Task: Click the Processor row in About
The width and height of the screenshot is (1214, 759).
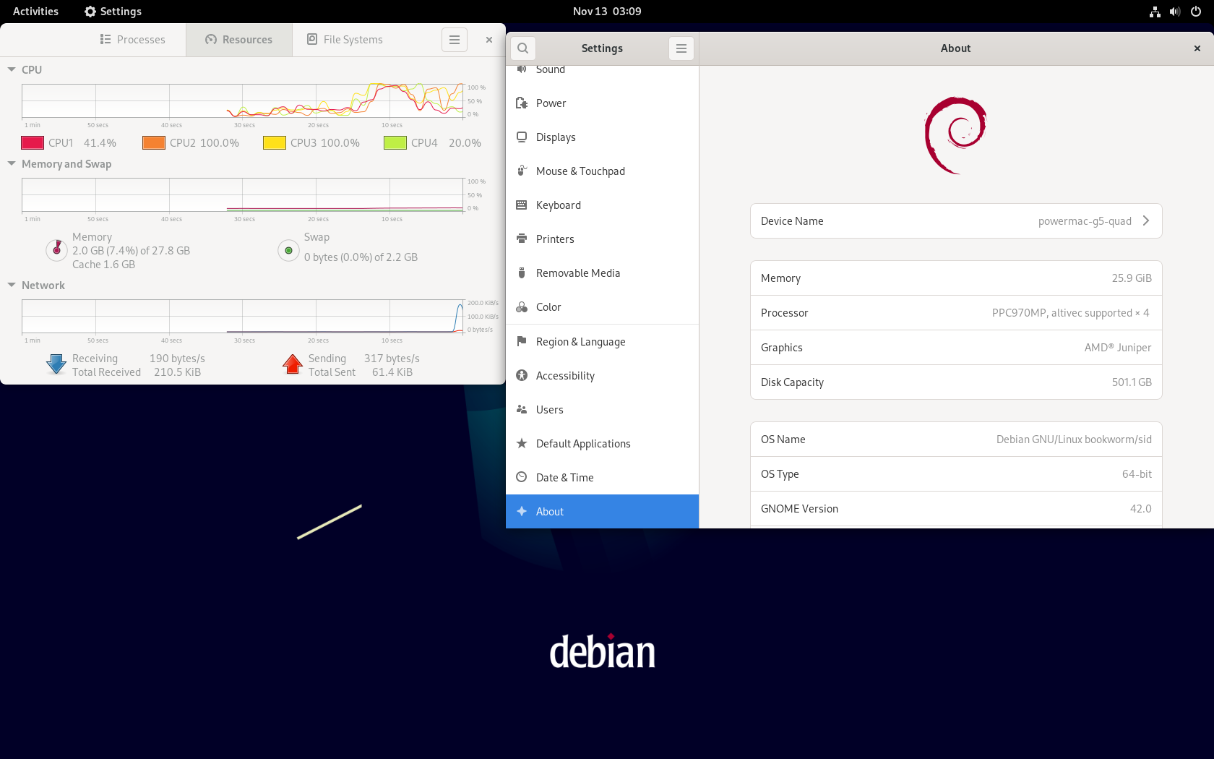Action: click(956, 313)
